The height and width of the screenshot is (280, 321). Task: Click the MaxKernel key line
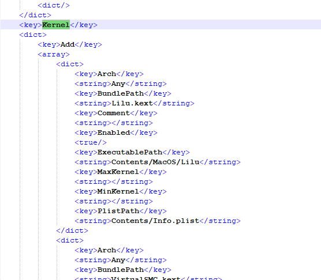[x=121, y=172]
